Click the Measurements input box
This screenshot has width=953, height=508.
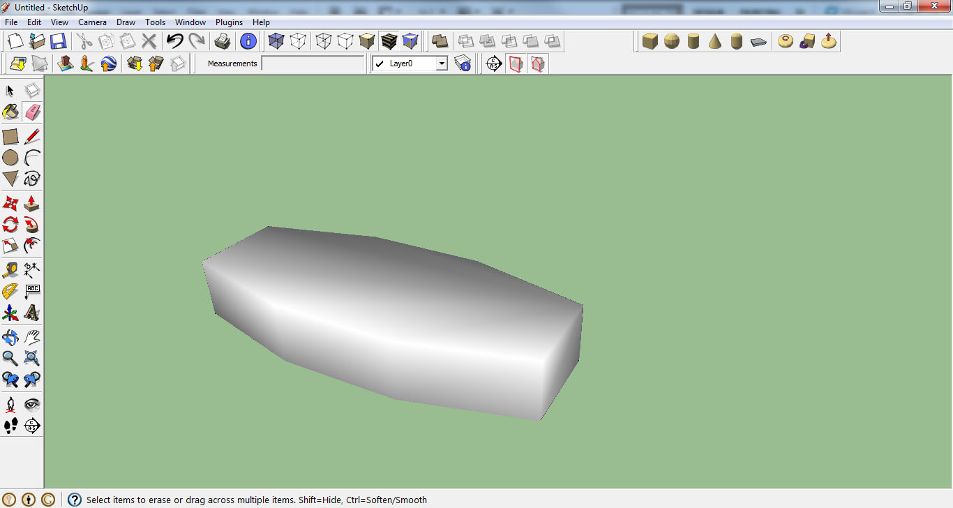313,63
